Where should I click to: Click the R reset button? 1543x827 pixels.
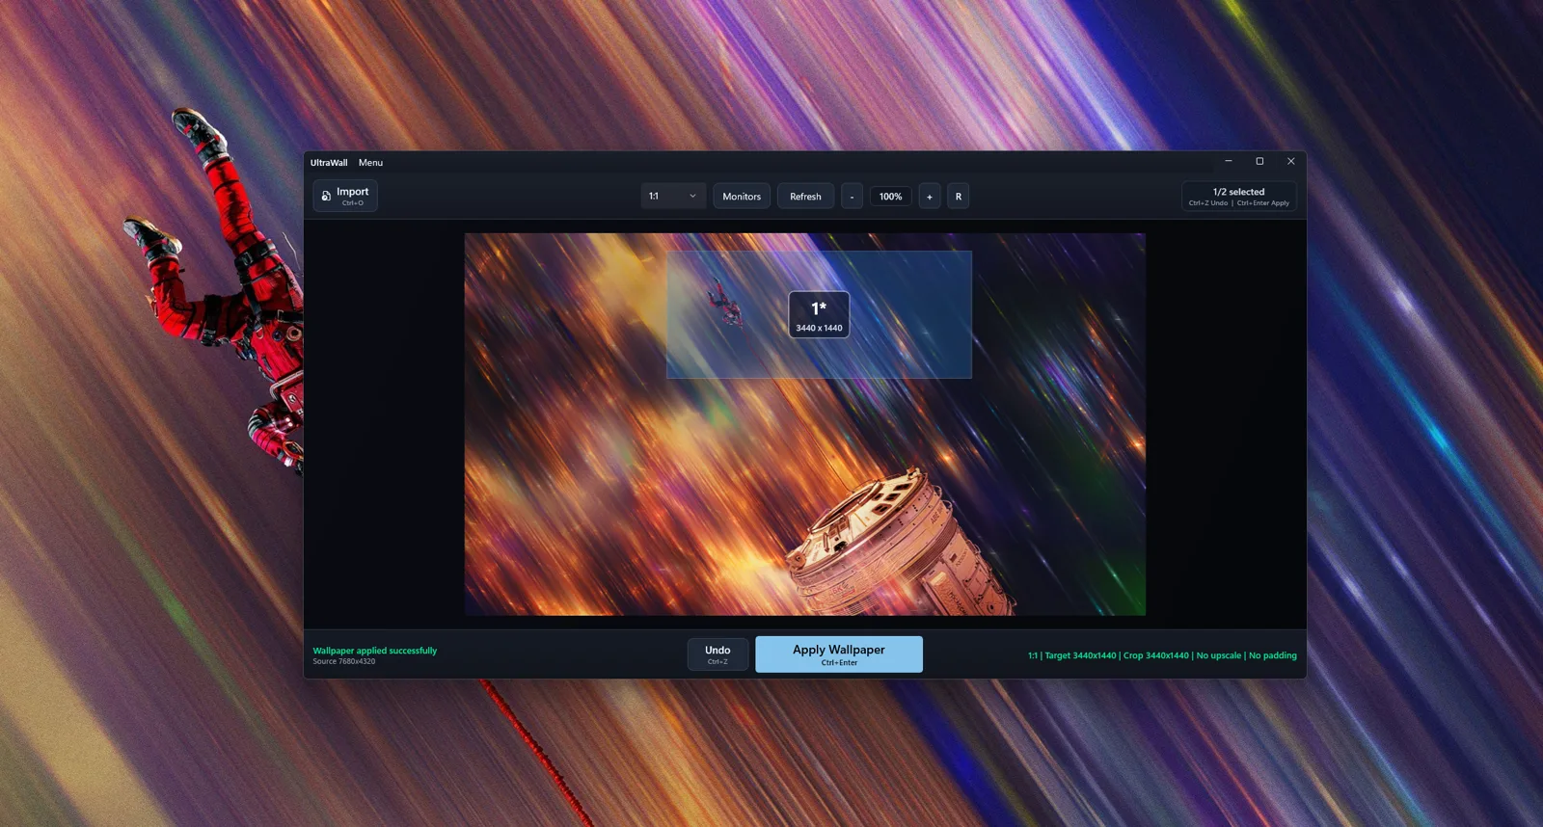click(959, 196)
